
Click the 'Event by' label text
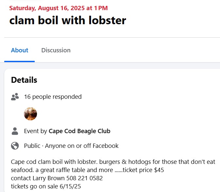coord(35,131)
